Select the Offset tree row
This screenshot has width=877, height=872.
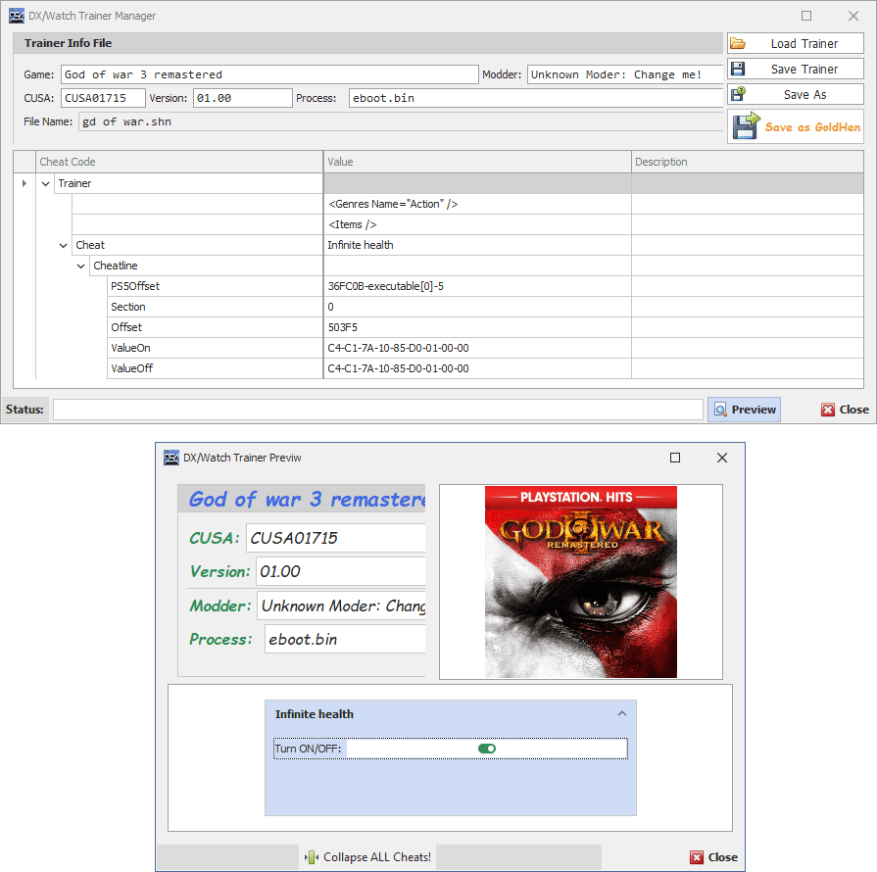[x=215, y=327]
